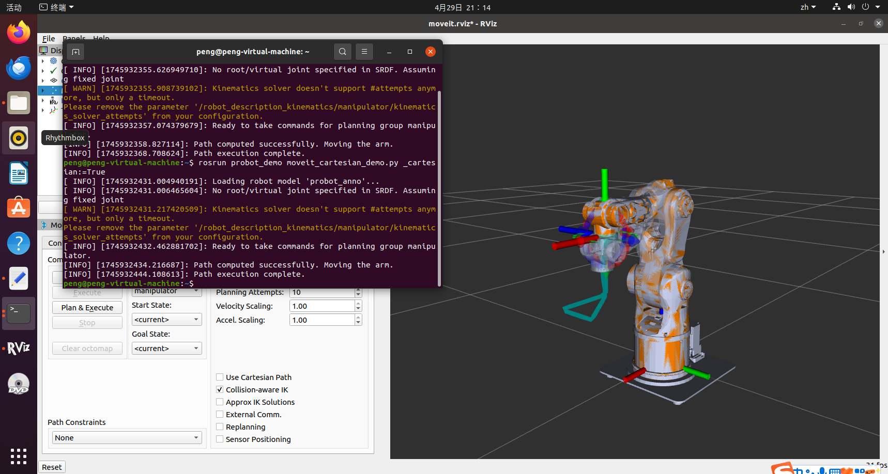Screen dimensions: 888x474
Task: Open the terminal hamburger menu
Action: tap(364, 52)
